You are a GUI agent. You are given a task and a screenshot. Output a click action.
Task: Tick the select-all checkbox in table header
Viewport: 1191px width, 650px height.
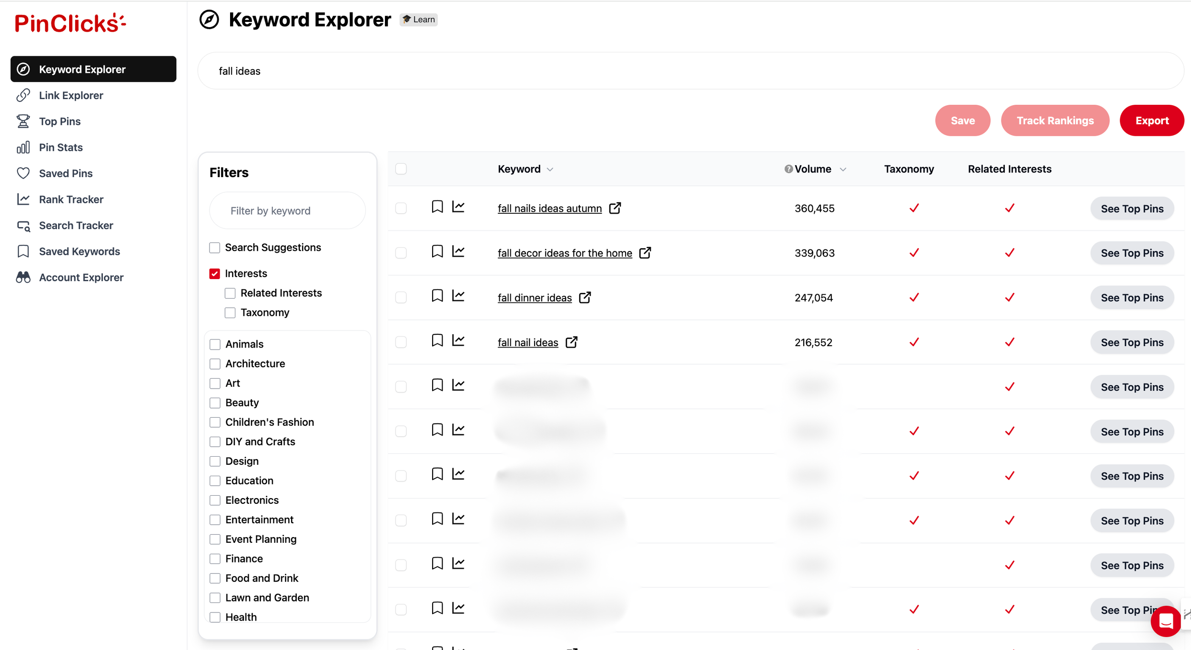(401, 169)
